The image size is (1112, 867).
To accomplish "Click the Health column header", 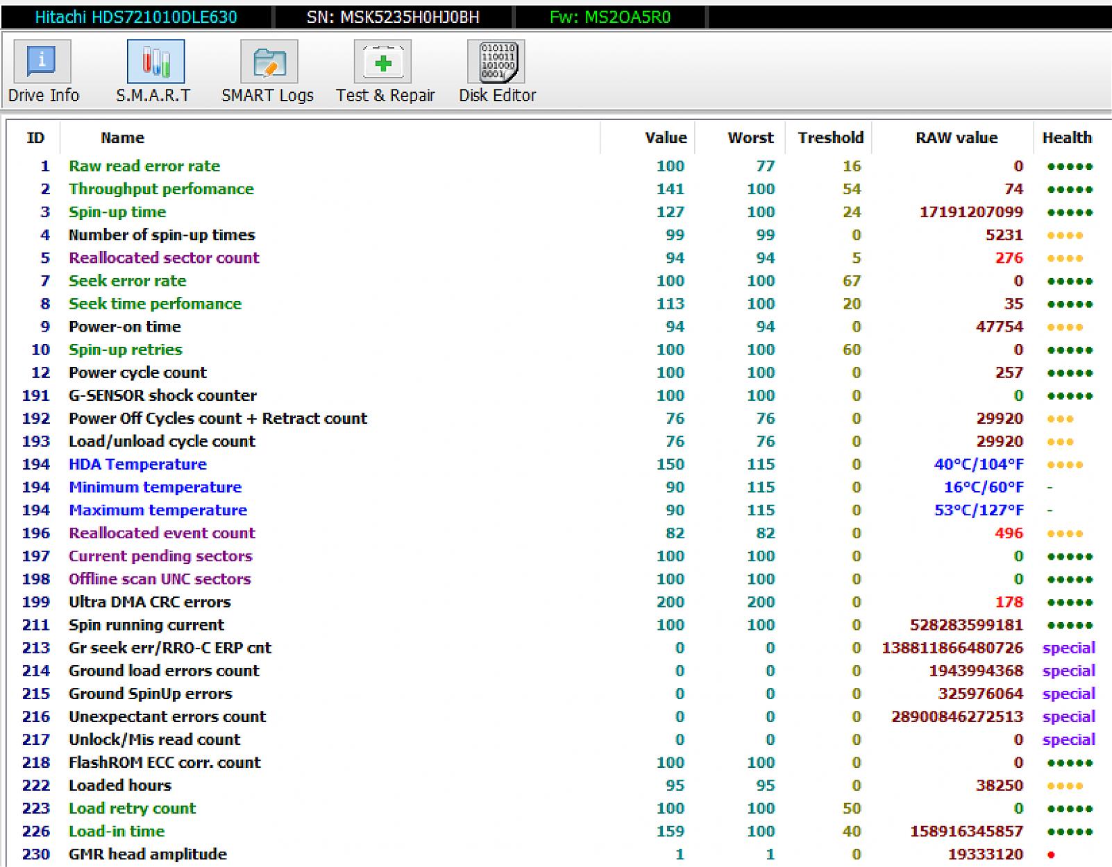I will tap(1066, 138).
